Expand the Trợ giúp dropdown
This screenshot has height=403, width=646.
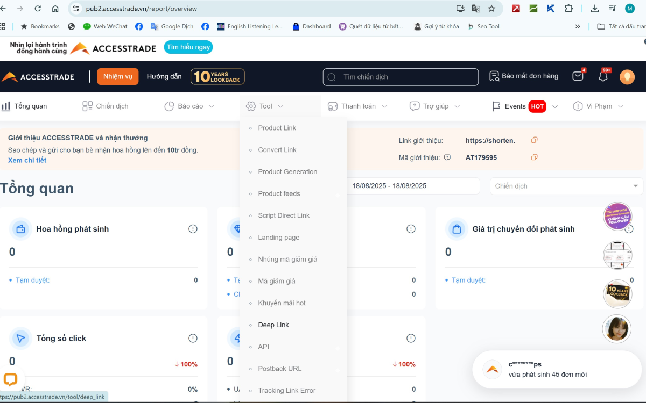434,106
